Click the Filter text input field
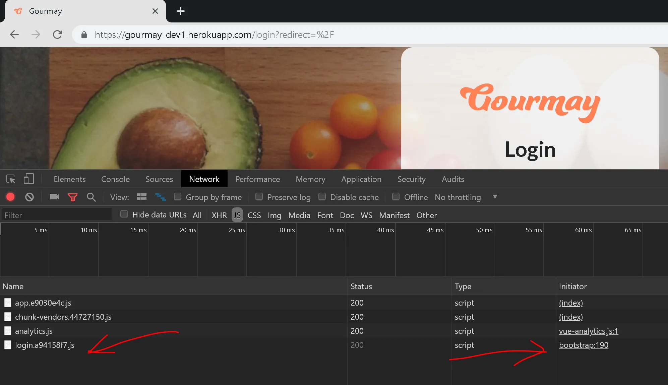The width and height of the screenshot is (668, 385). (x=57, y=215)
